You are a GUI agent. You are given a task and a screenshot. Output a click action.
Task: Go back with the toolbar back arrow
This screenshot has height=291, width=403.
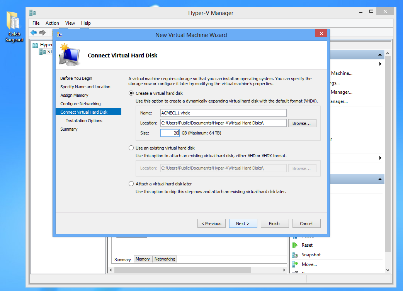34,32
